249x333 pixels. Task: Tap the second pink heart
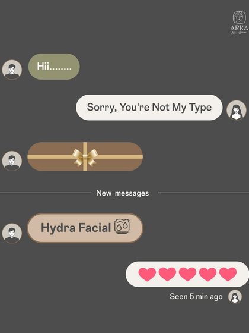pyautogui.click(x=167, y=274)
